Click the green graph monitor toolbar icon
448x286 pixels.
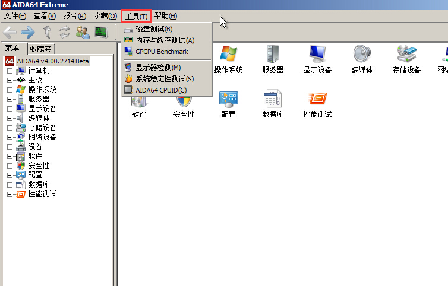pyautogui.click(x=101, y=32)
